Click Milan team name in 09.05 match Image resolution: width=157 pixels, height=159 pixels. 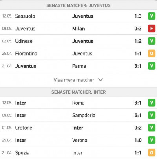78,29
